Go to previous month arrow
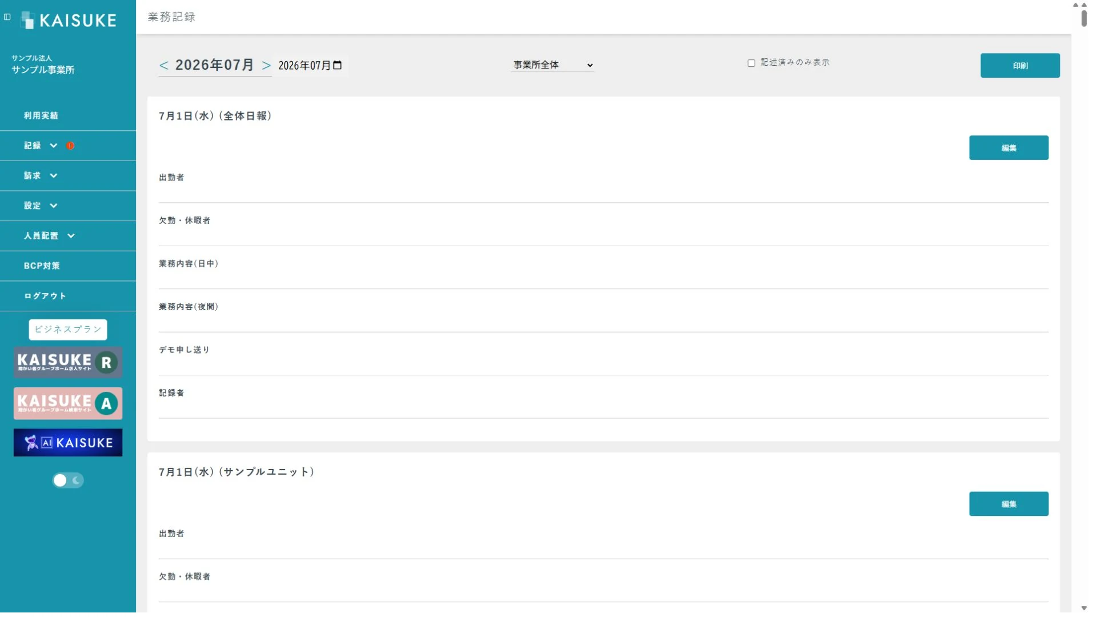This screenshot has height=617, width=1097. tap(164, 66)
